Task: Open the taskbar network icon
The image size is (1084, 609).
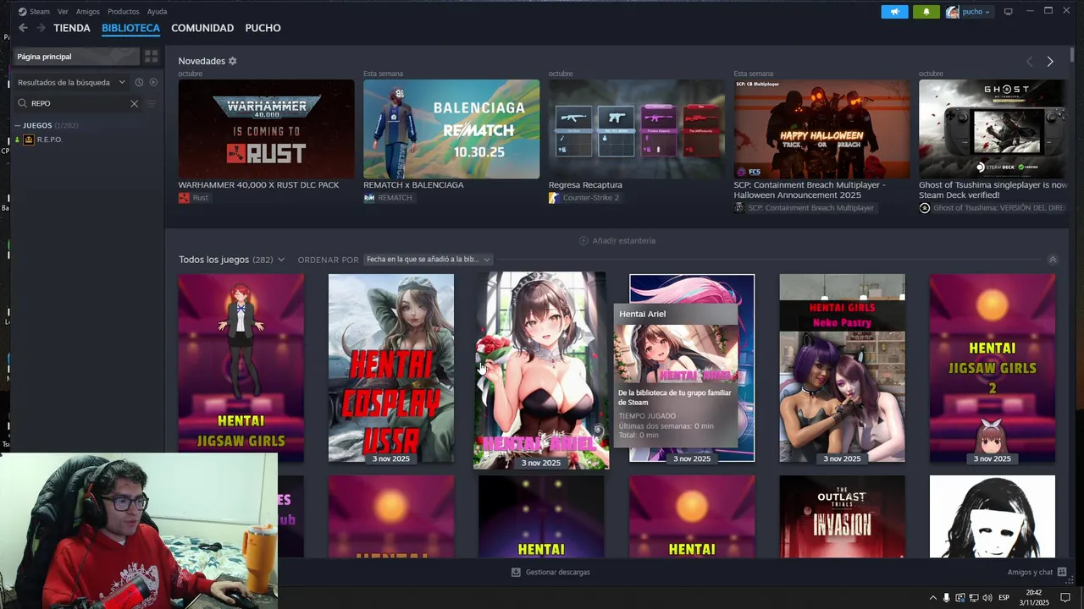Action: pos(974,598)
